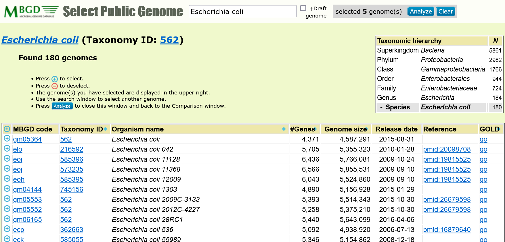The height and width of the screenshot is (242, 505).
Task: Add Escherichia coli 12009 (eoh) plus icon
Action: point(7,179)
